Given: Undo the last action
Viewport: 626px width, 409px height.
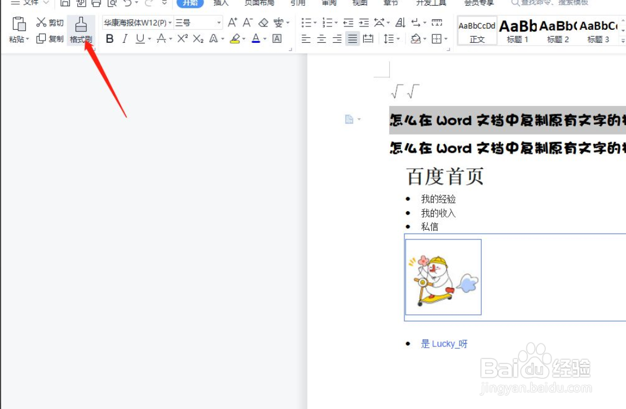Looking at the screenshot, I should pos(127,3).
